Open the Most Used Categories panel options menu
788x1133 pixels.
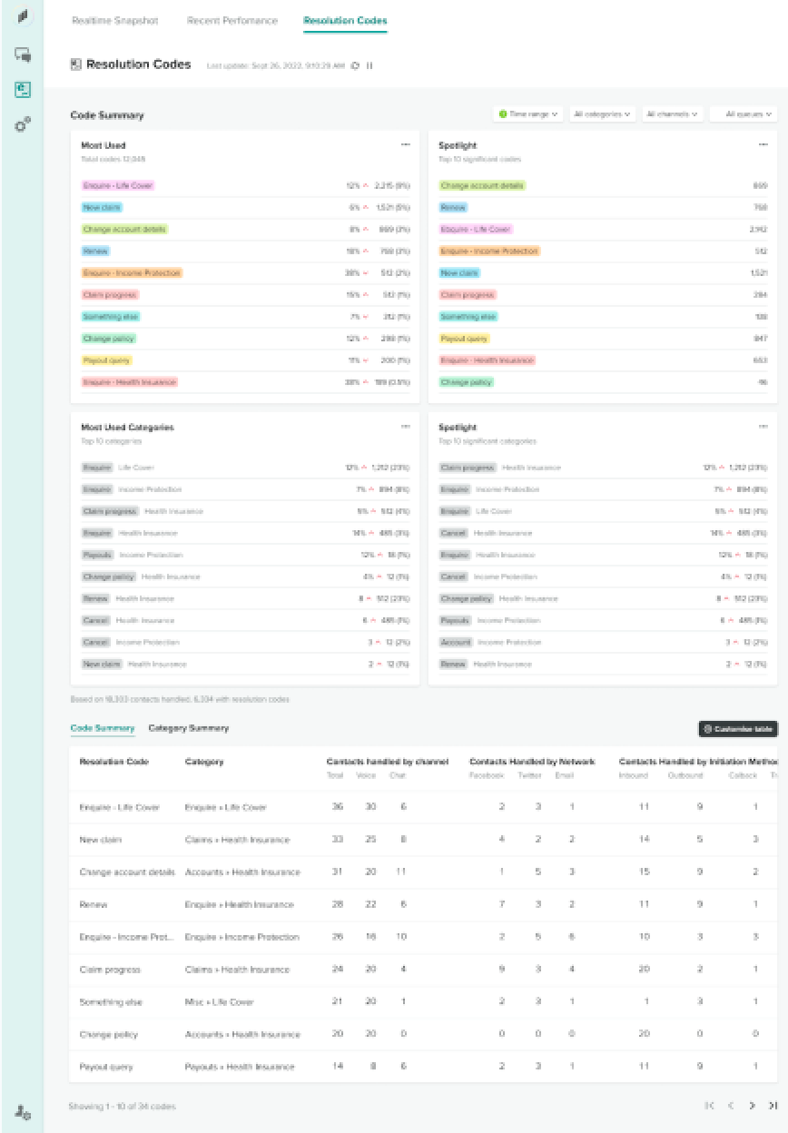(406, 426)
